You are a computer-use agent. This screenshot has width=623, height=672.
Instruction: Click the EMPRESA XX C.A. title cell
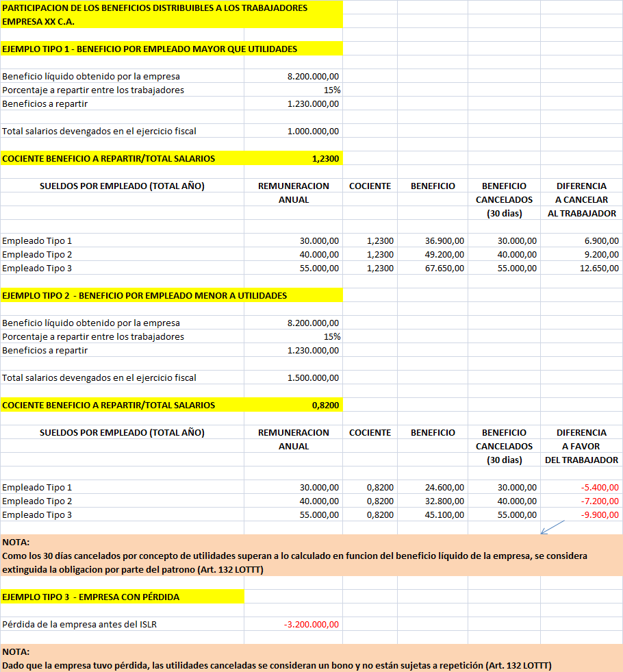pos(171,21)
